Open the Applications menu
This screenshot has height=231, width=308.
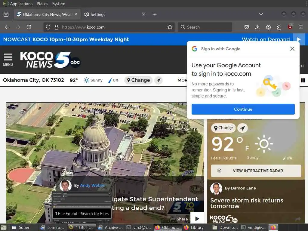(21, 4)
